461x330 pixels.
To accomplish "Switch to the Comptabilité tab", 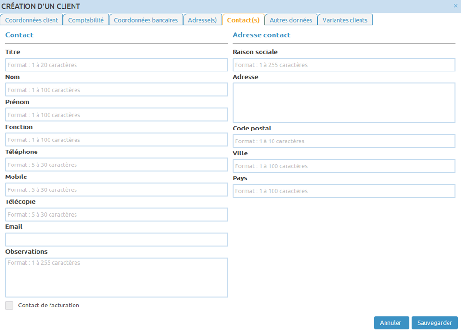I will pyautogui.click(x=86, y=20).
